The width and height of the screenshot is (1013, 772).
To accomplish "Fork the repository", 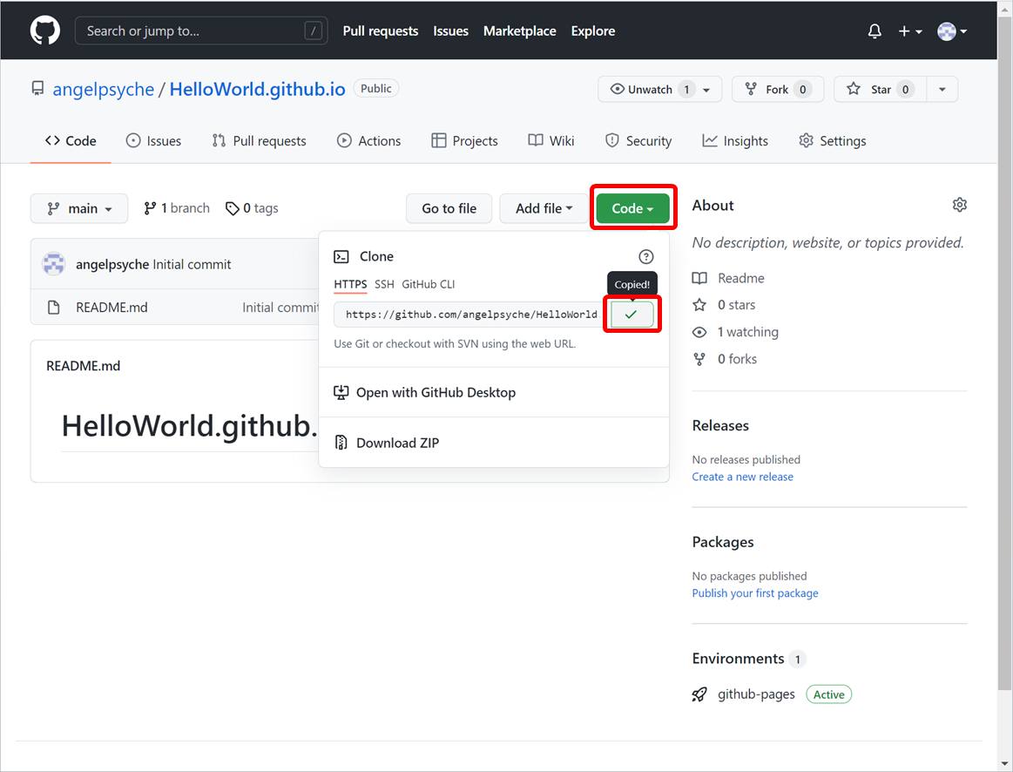I will coord(778,89).
